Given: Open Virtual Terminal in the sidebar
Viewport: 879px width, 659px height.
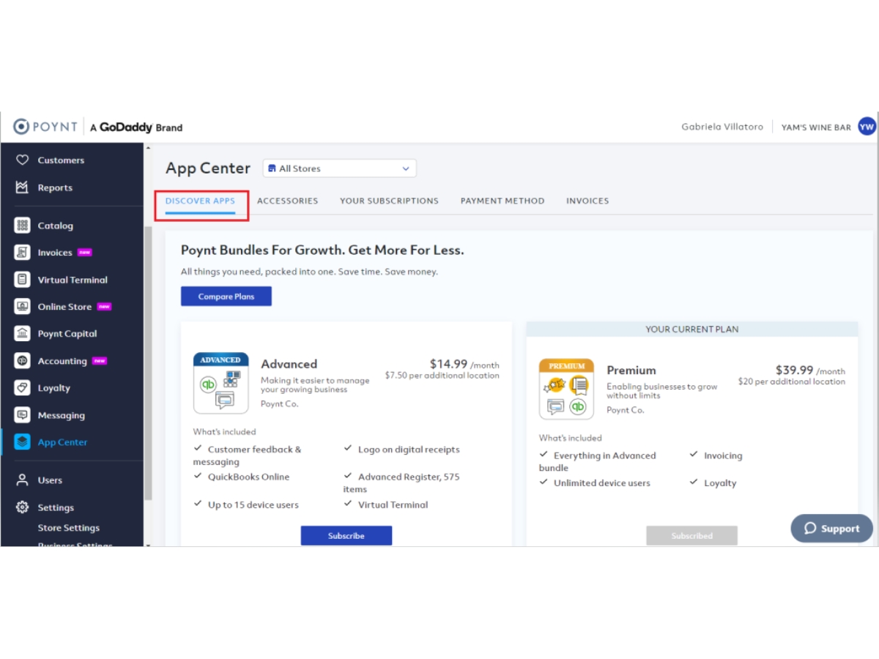Looking at the screenshot, I should pos(73,280).
